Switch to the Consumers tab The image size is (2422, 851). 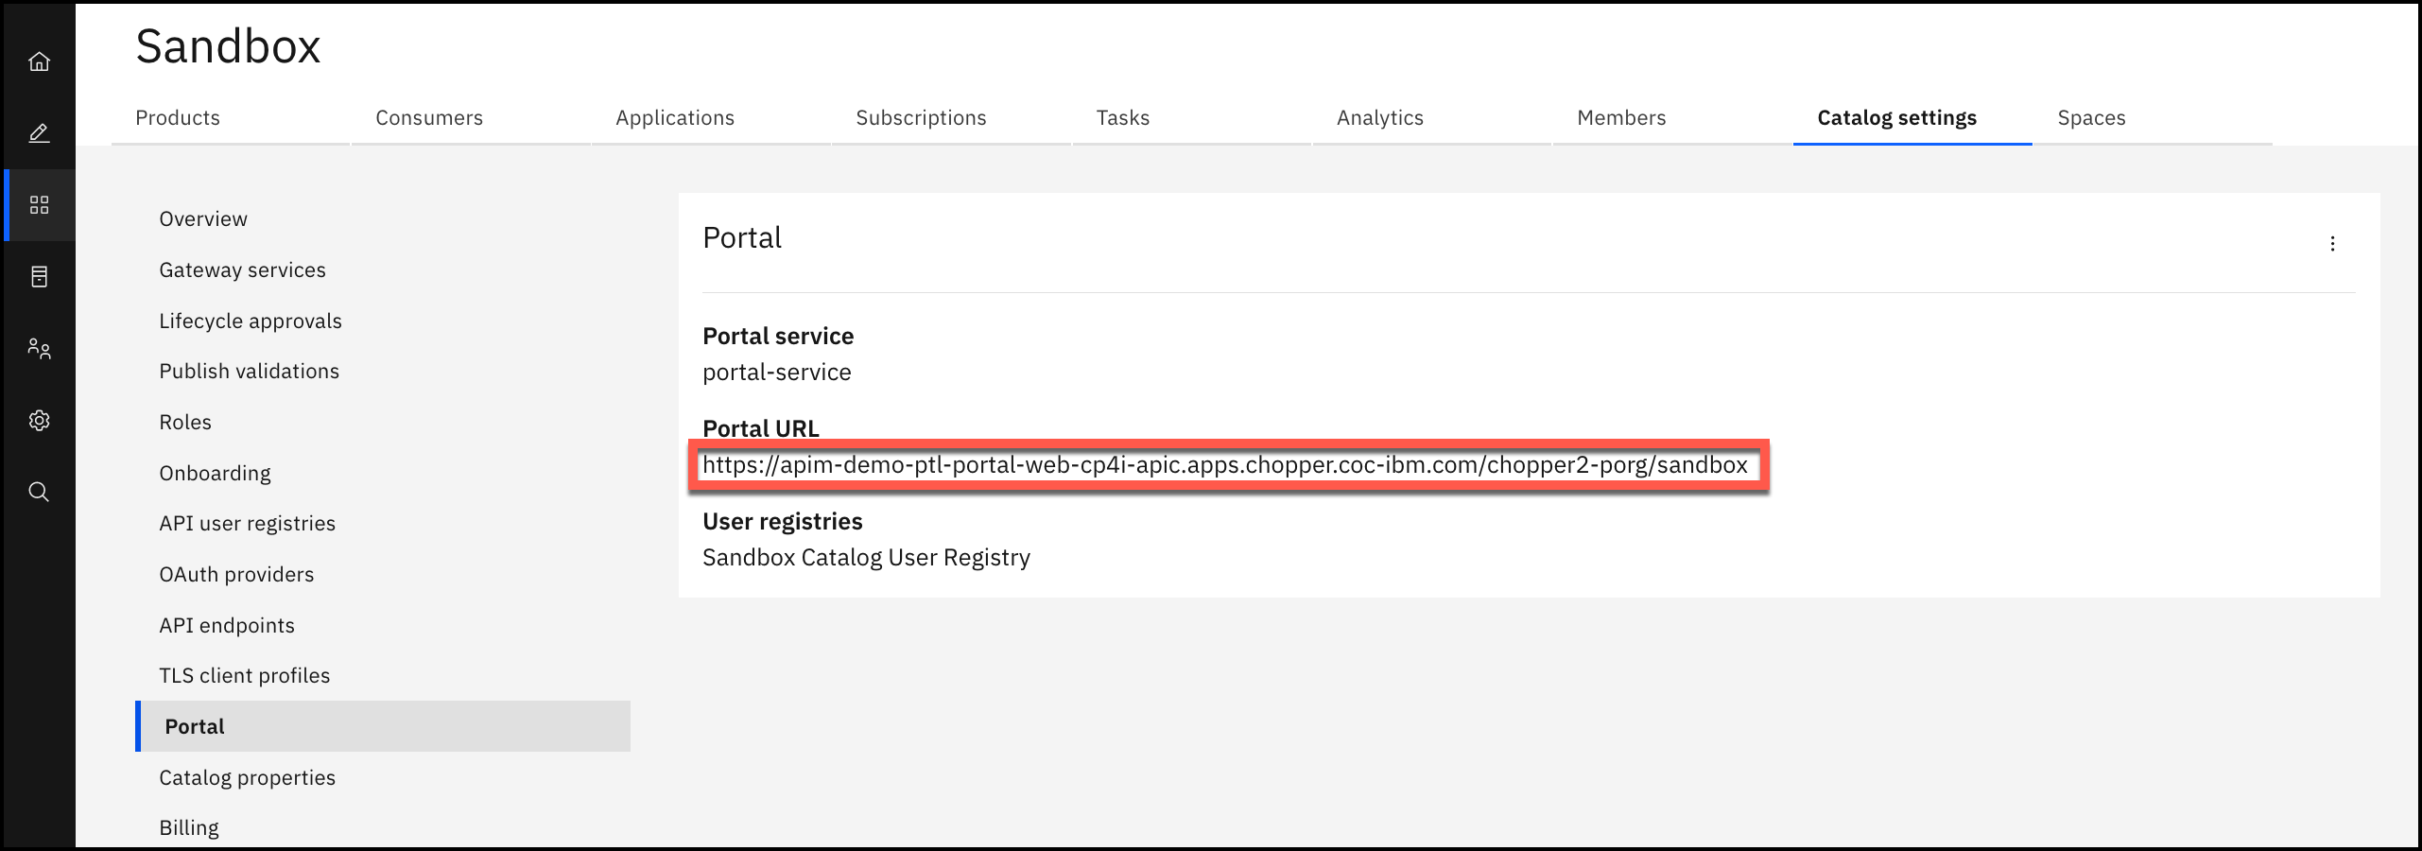click(471, 118)
